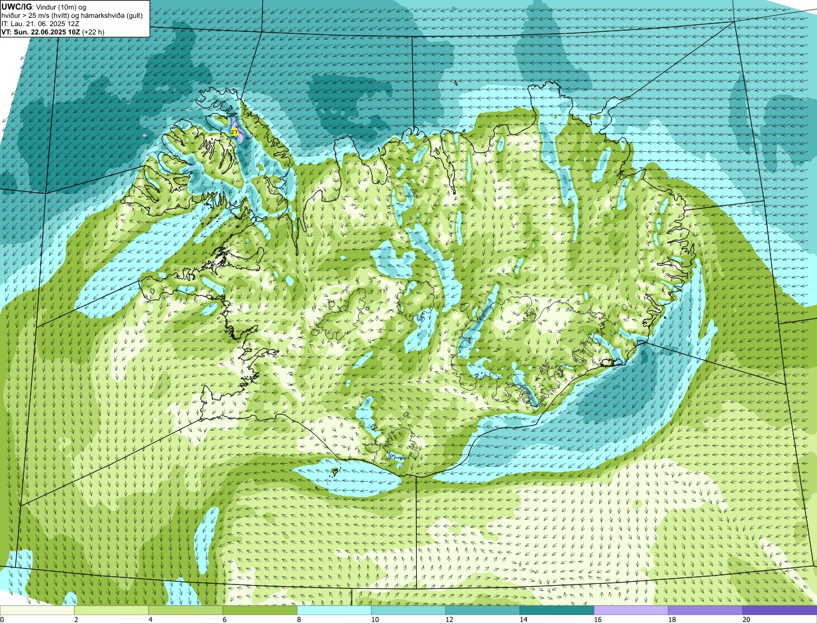Click the yellow 27 peak gust marker
The image size is (817, 624).
coord(234,132)
